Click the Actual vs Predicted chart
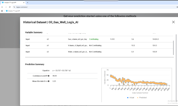 point(137,85)
